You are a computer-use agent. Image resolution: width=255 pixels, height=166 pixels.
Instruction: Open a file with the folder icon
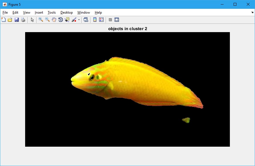tap(10, 20)
